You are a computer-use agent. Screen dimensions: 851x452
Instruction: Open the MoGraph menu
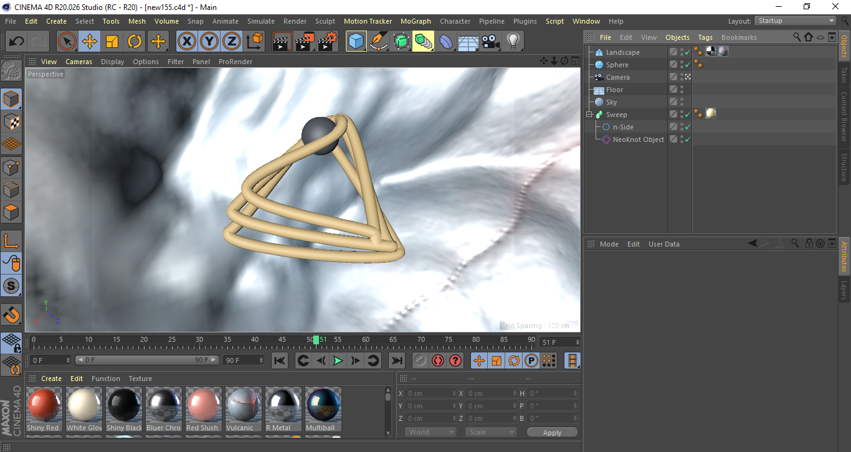pyautogui.click(x=416, y=21)
